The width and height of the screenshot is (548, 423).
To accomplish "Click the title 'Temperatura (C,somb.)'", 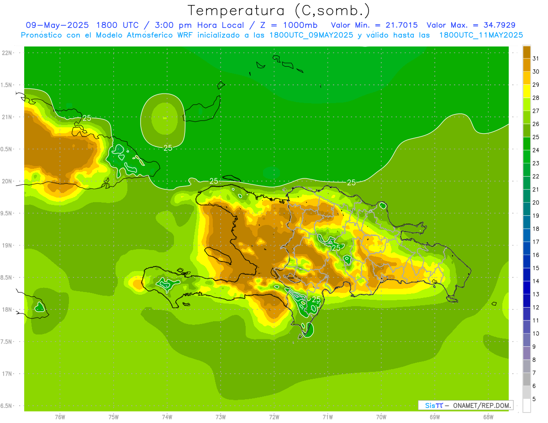I will (x=279, y=10).
